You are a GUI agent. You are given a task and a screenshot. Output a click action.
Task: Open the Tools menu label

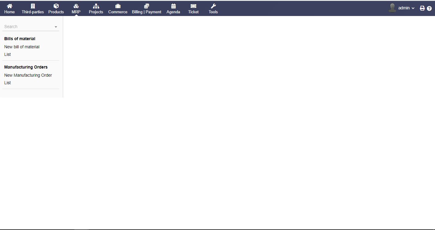213,12
